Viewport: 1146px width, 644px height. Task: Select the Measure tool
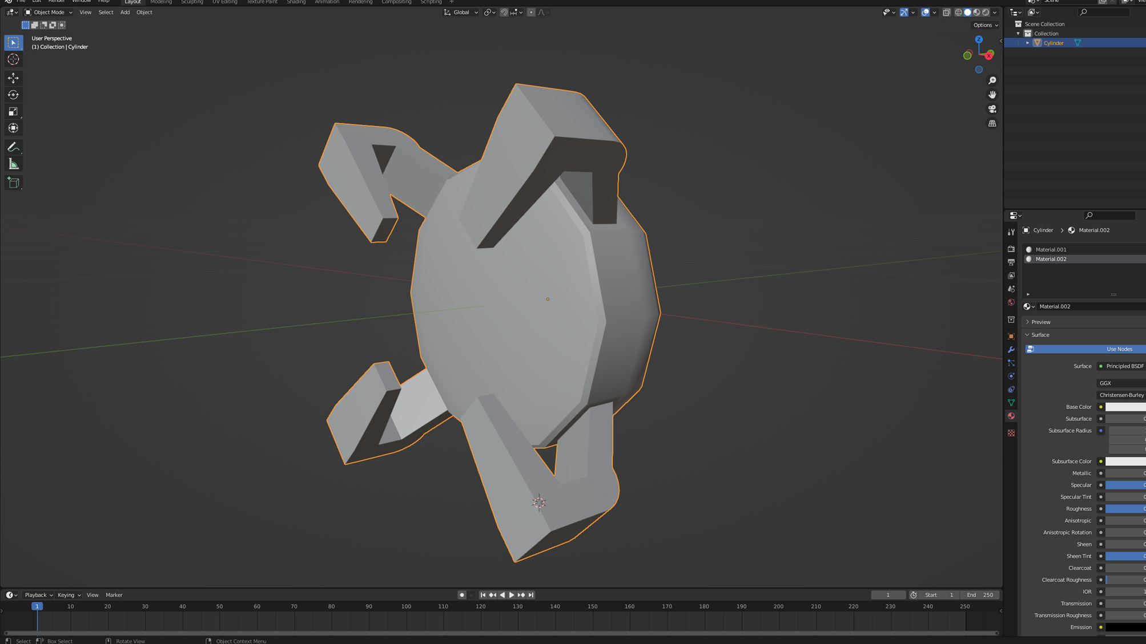[x=13, y=164]
